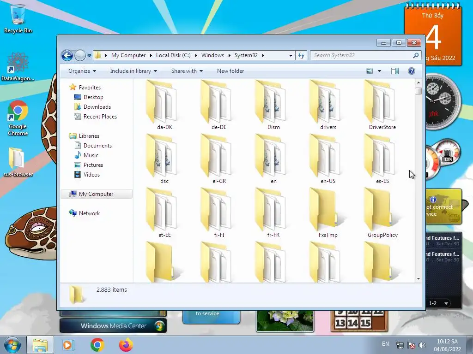Open Explorer help icon
Screen dimensions: 473x354
coord(412,71)
